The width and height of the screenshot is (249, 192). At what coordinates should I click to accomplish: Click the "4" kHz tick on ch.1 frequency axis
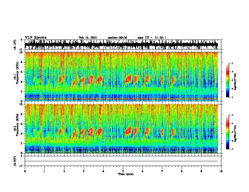[x=22, y=82]
